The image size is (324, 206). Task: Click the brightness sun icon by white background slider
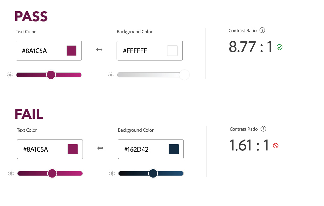tap(111, 75)
